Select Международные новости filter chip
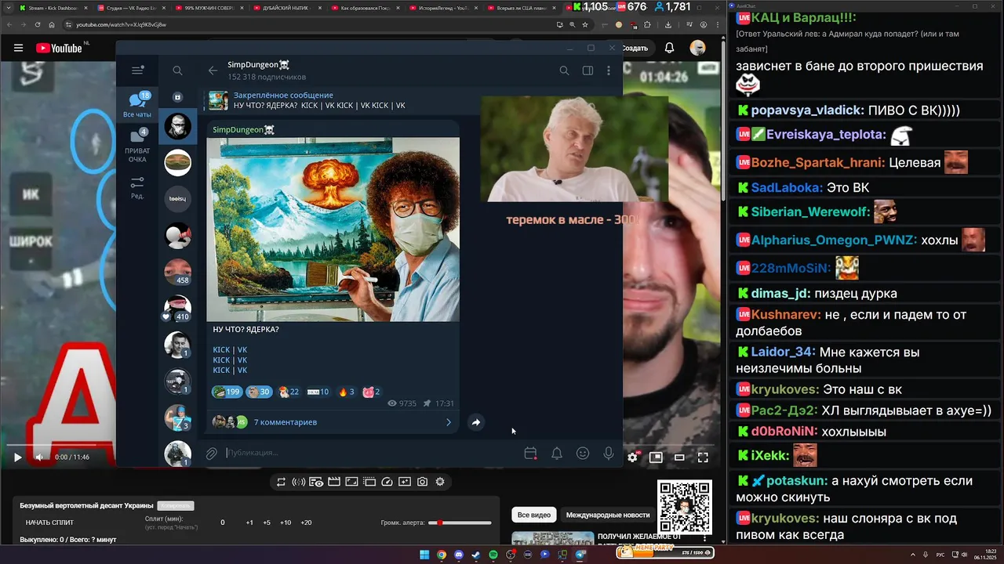The width and height of the screenshot is (1004, 564). (608, 515)
